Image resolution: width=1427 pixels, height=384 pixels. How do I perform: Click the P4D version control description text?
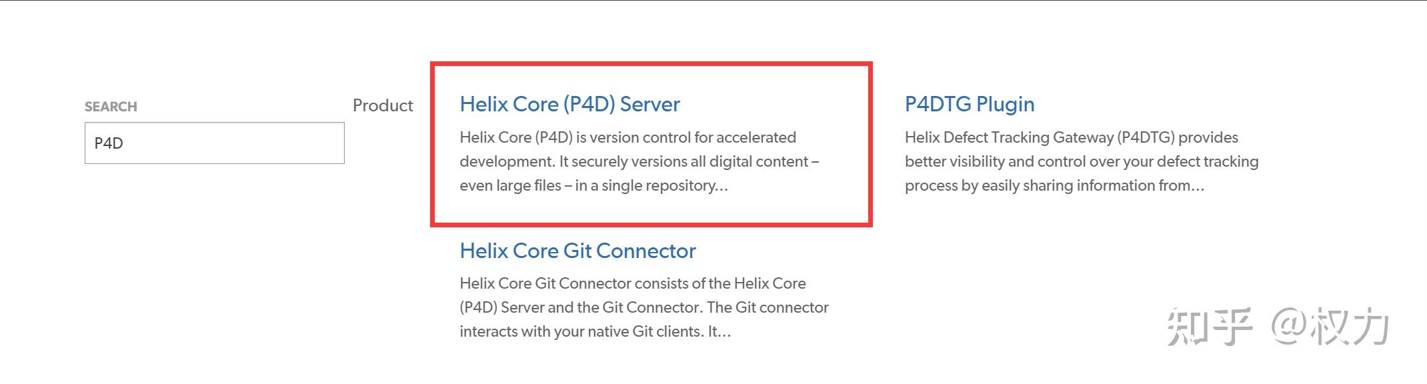pos(639,161)
